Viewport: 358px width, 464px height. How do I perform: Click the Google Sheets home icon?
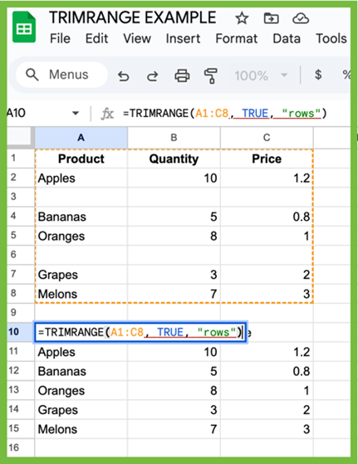click(x=24, y=27)
